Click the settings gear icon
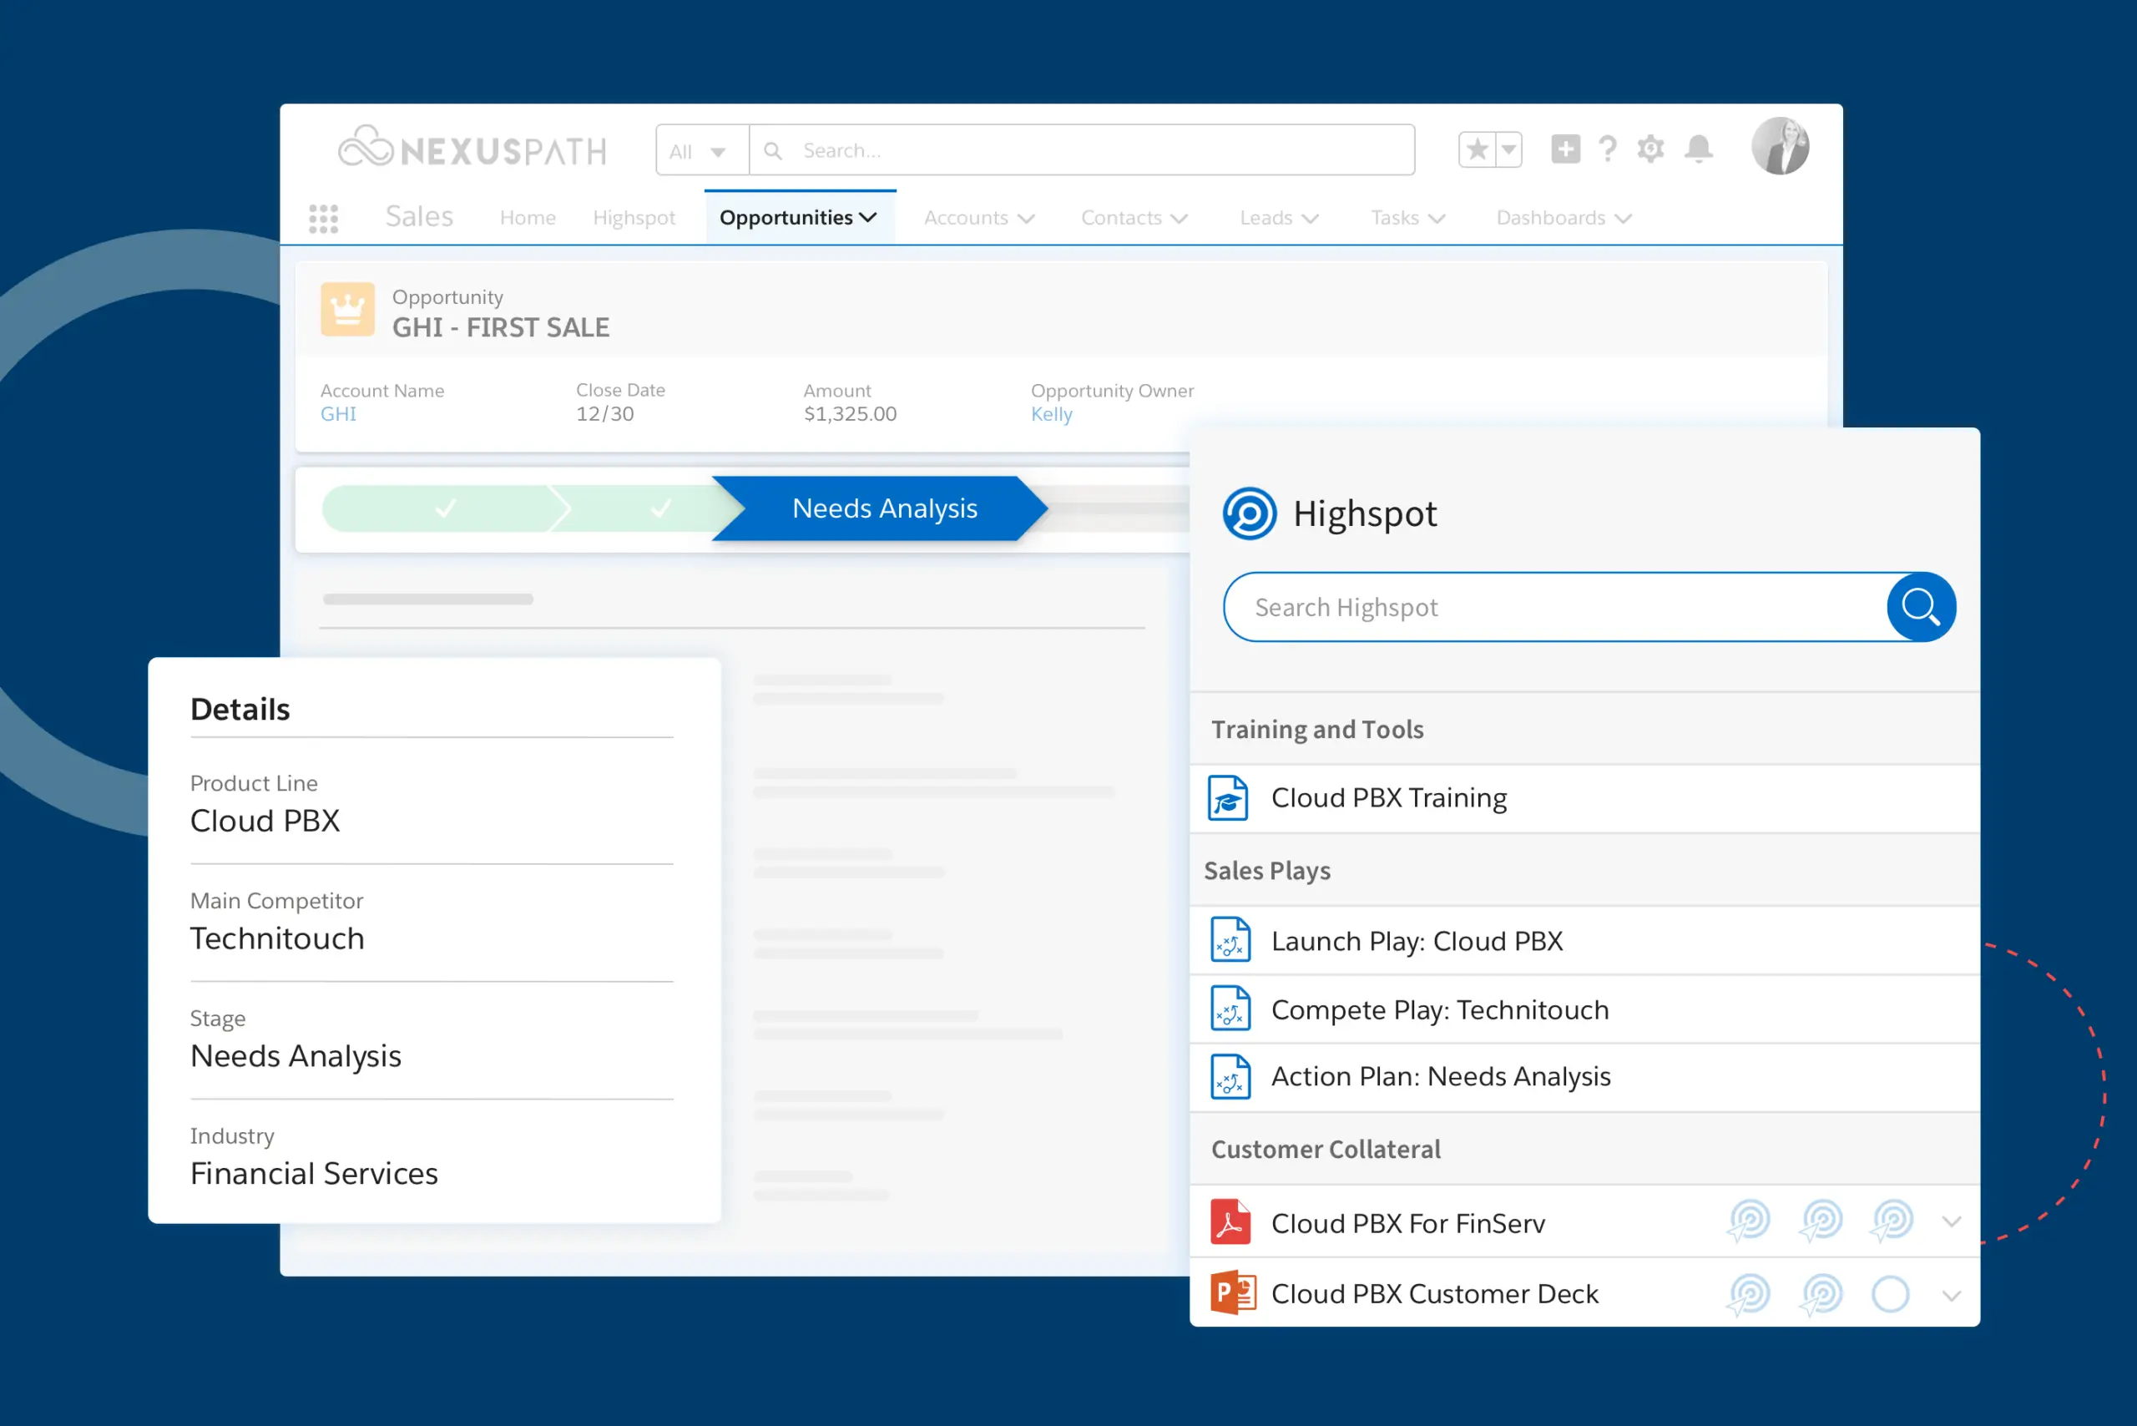The height and width of the screenshot is (1426, 2137). (x=1650, y=149)
